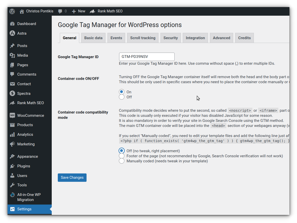Viewport: 297px width, 223px height.
Task: Click the <noscript> code snippet
Action: pyautogui.click(x=240, y=110)
